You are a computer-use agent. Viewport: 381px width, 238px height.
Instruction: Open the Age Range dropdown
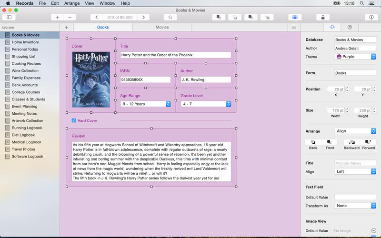(x=145, y=104)
